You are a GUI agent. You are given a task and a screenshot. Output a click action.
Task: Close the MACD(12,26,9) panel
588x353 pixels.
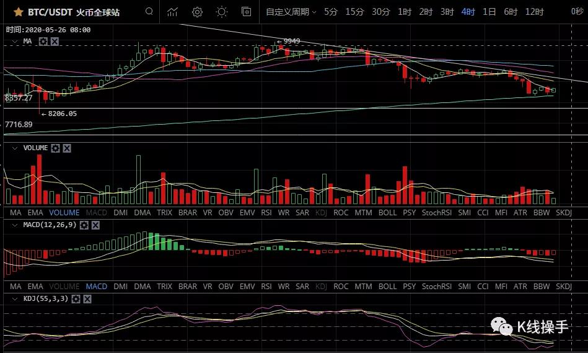click(x=95, y=225)
